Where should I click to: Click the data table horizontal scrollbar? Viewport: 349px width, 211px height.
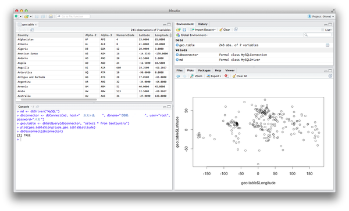pos(59,100)
